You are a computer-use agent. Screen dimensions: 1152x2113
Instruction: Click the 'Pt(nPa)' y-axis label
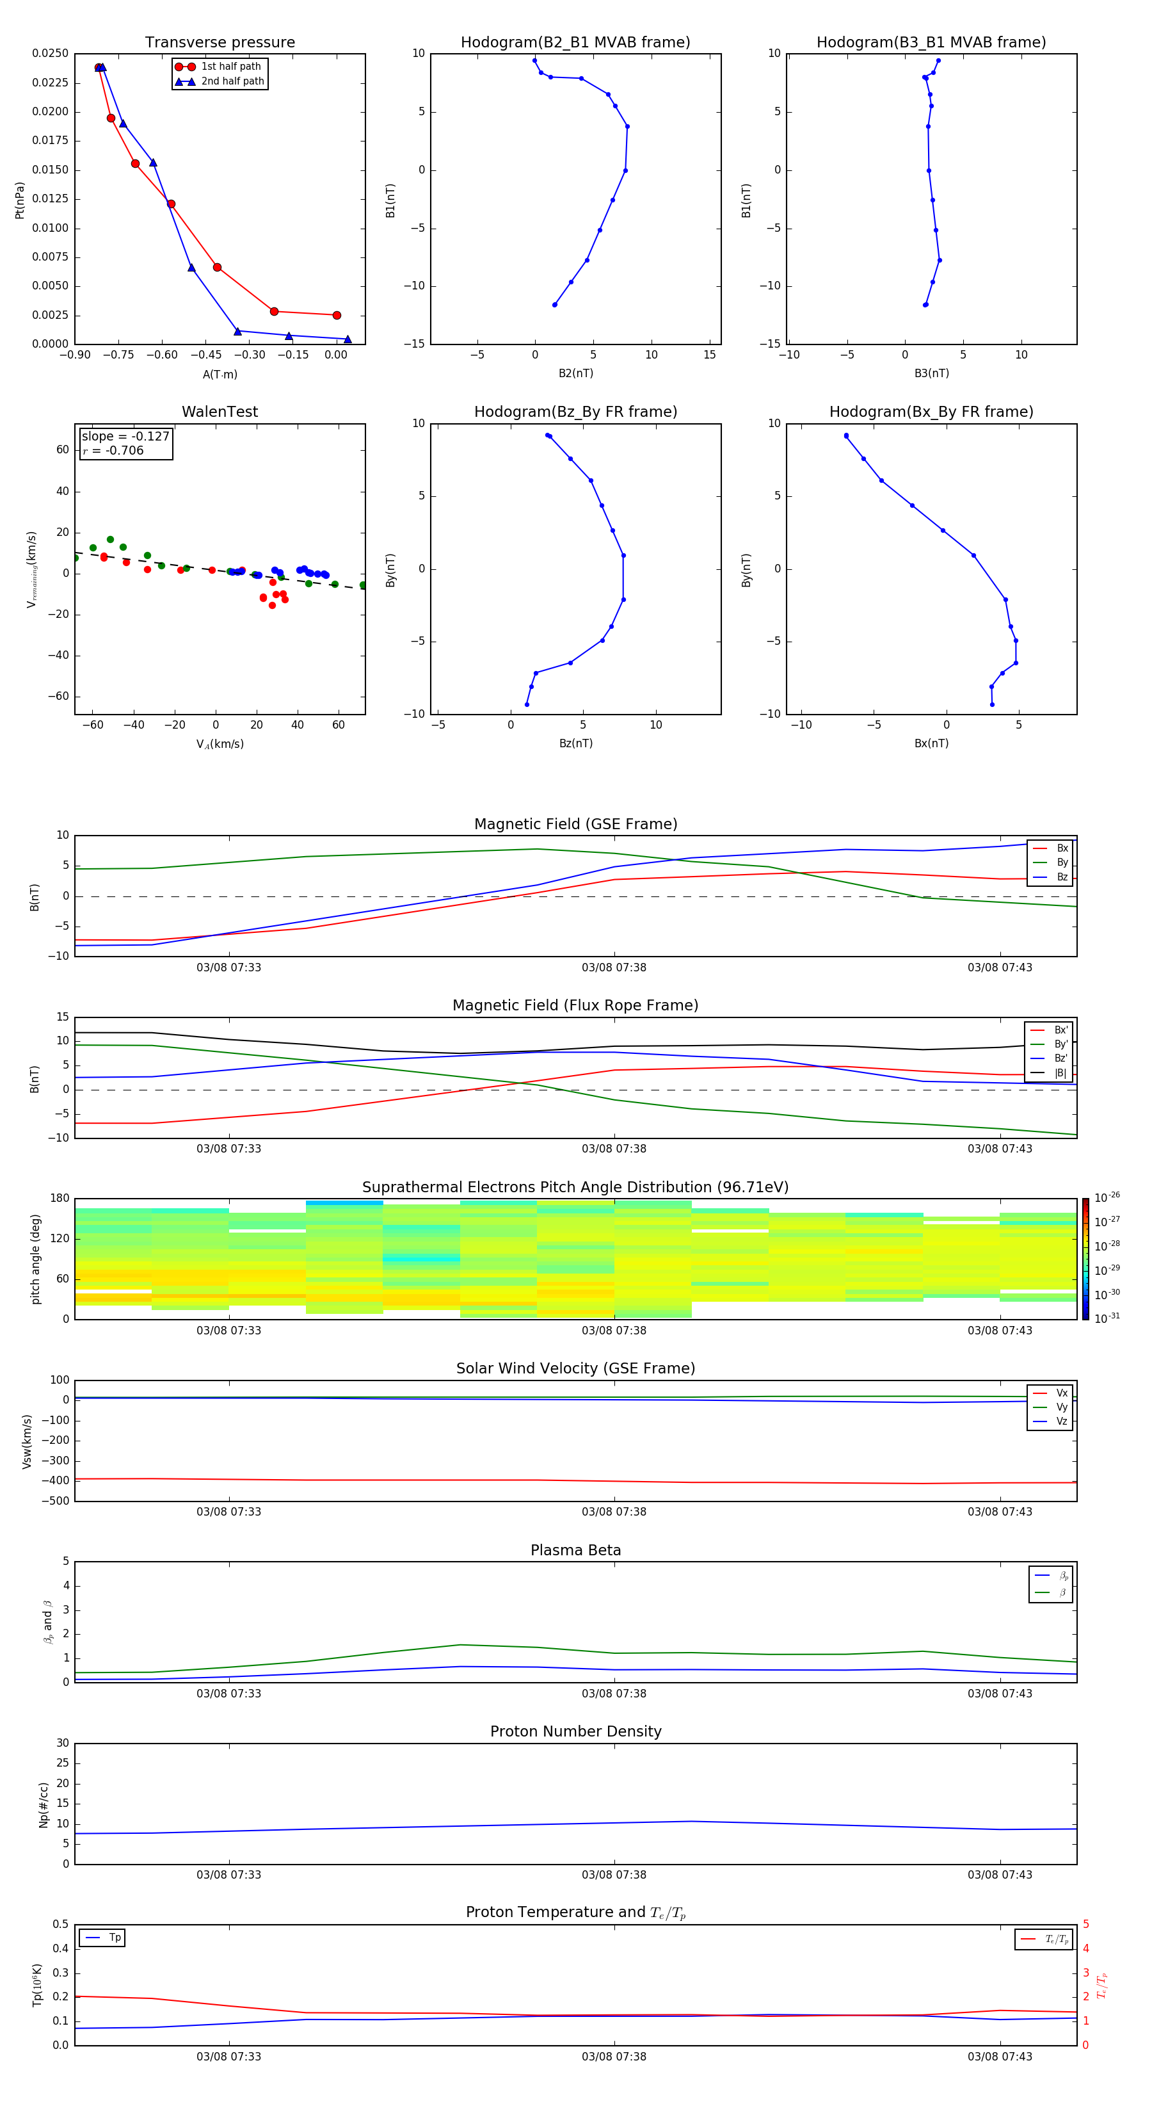(x=20, y=200)
